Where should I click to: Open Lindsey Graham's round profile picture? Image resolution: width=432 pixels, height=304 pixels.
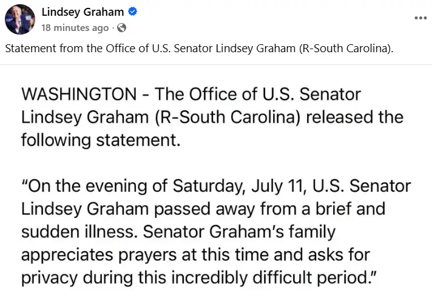(x=20, y=19)
